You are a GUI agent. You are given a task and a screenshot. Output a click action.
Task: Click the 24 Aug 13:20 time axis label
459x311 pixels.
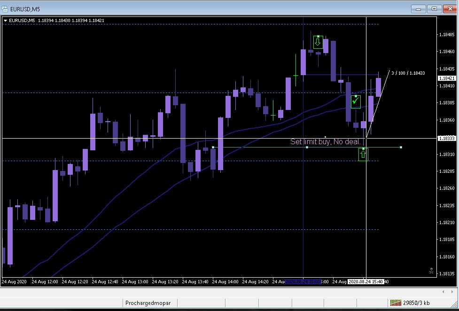[x=165, y=282]
